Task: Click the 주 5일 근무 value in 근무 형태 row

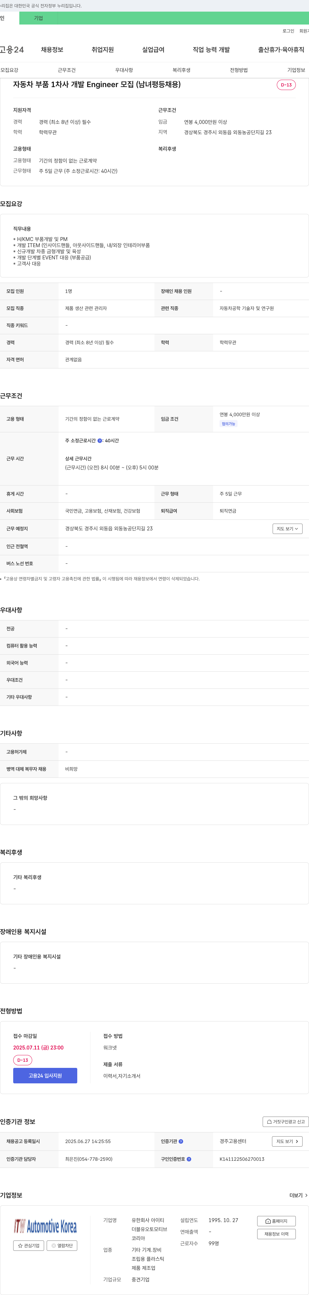Action: point(231,494)
